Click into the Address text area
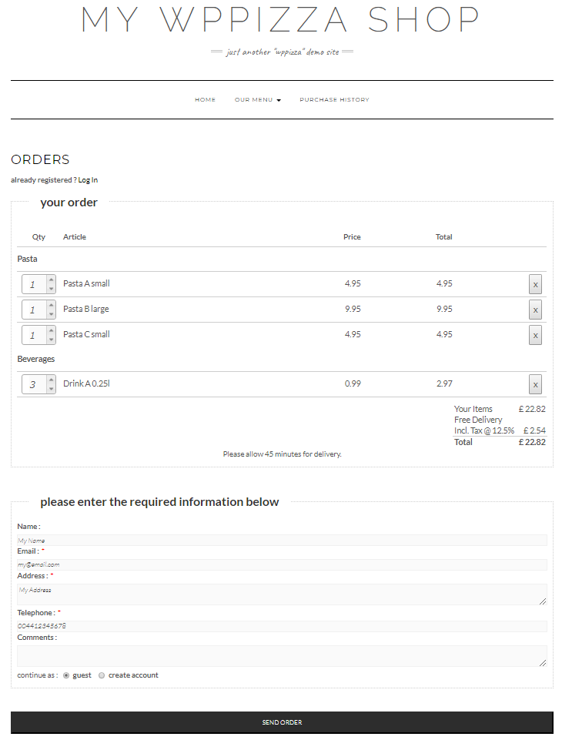 (x=282, y=594)
